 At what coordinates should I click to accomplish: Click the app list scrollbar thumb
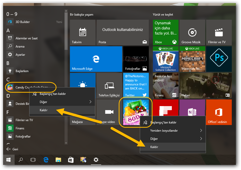tap(66, 31)
